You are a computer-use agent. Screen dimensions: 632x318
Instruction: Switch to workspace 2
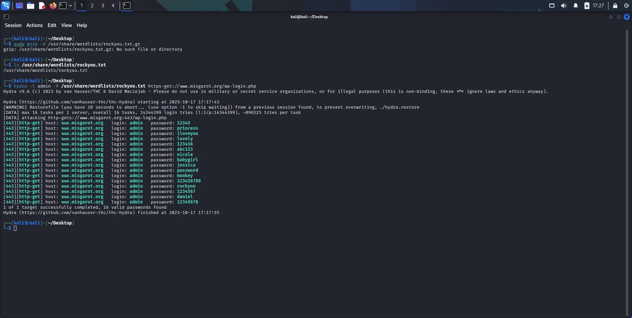92,6
